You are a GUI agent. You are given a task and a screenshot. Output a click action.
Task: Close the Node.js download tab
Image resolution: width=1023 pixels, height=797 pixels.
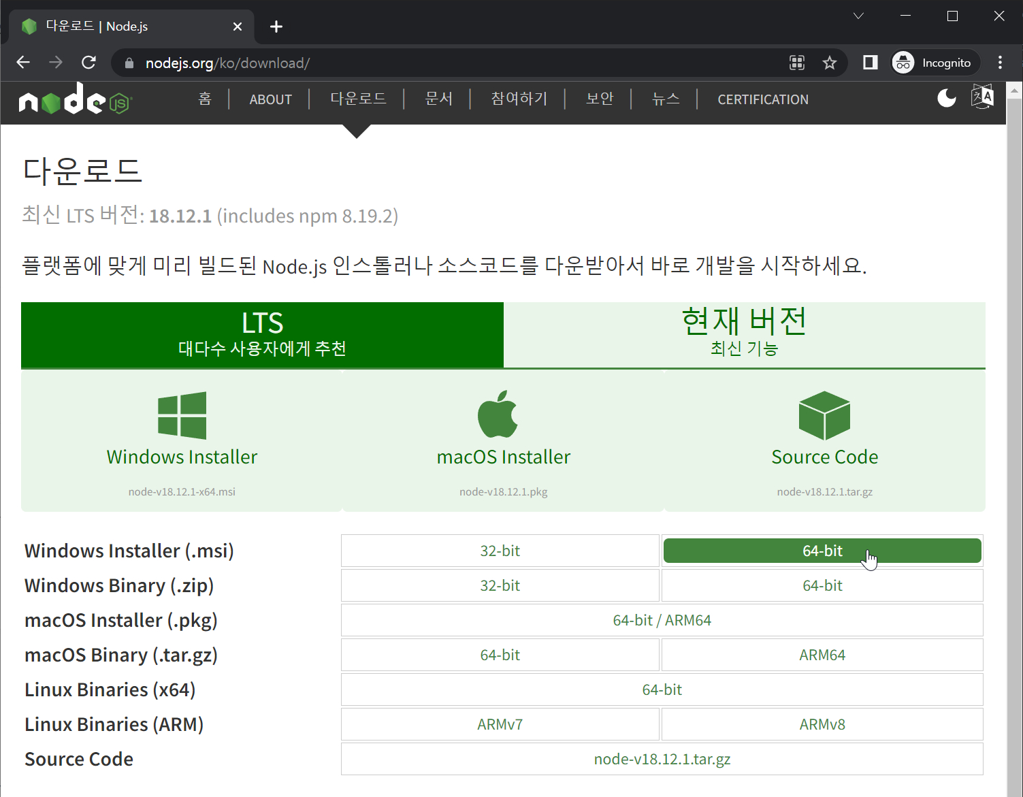tap(238, 27)
